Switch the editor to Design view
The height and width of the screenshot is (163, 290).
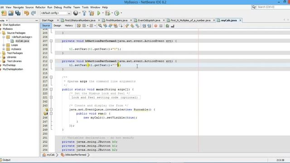click(x=58, y=25)
